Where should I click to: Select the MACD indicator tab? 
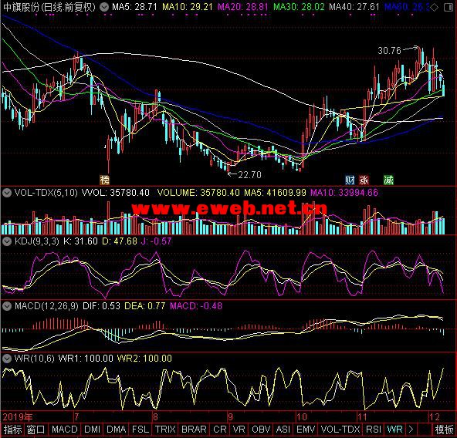coord(65,430)
